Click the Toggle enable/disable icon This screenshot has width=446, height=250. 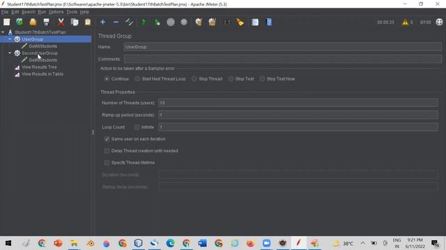pyautogui.click(x=129, y=22)
